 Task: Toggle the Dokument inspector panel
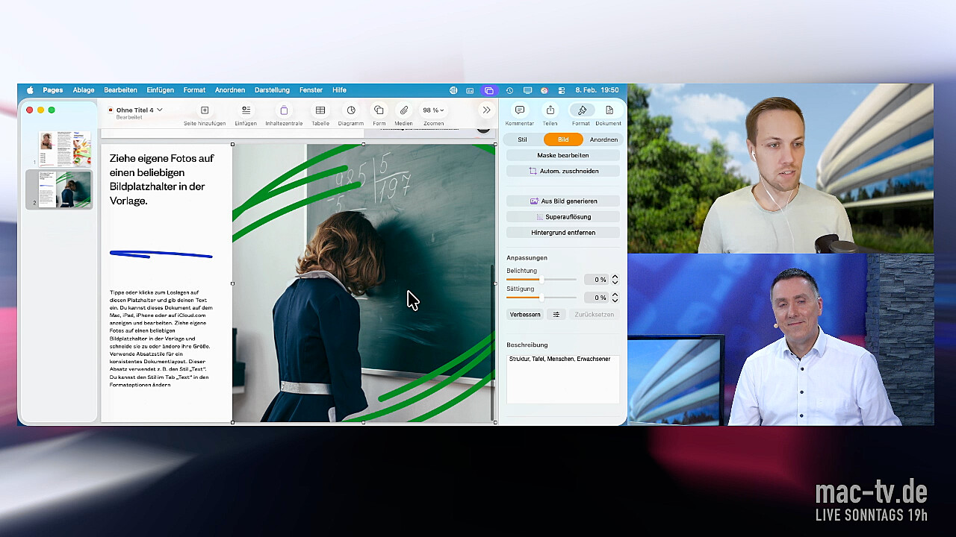609,110
